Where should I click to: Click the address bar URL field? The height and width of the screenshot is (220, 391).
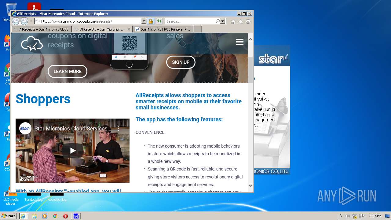(88, 21)
